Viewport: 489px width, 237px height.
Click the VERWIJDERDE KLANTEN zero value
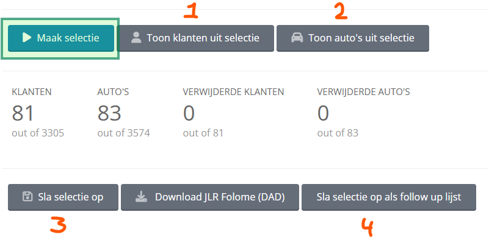click(x=189, y=113)
